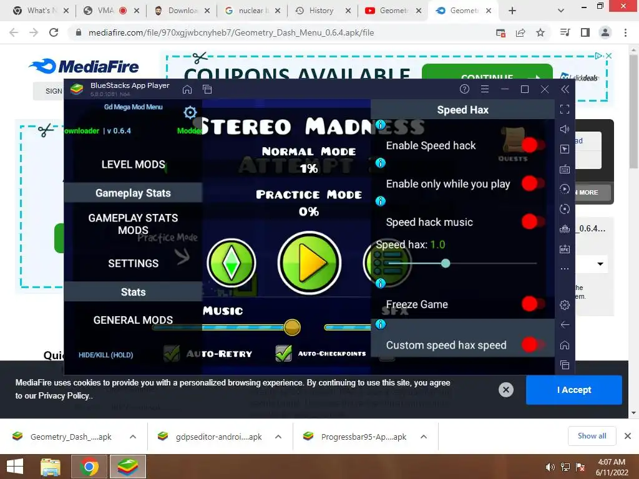Click the green CONTINUE ad button

coord(487,72)
